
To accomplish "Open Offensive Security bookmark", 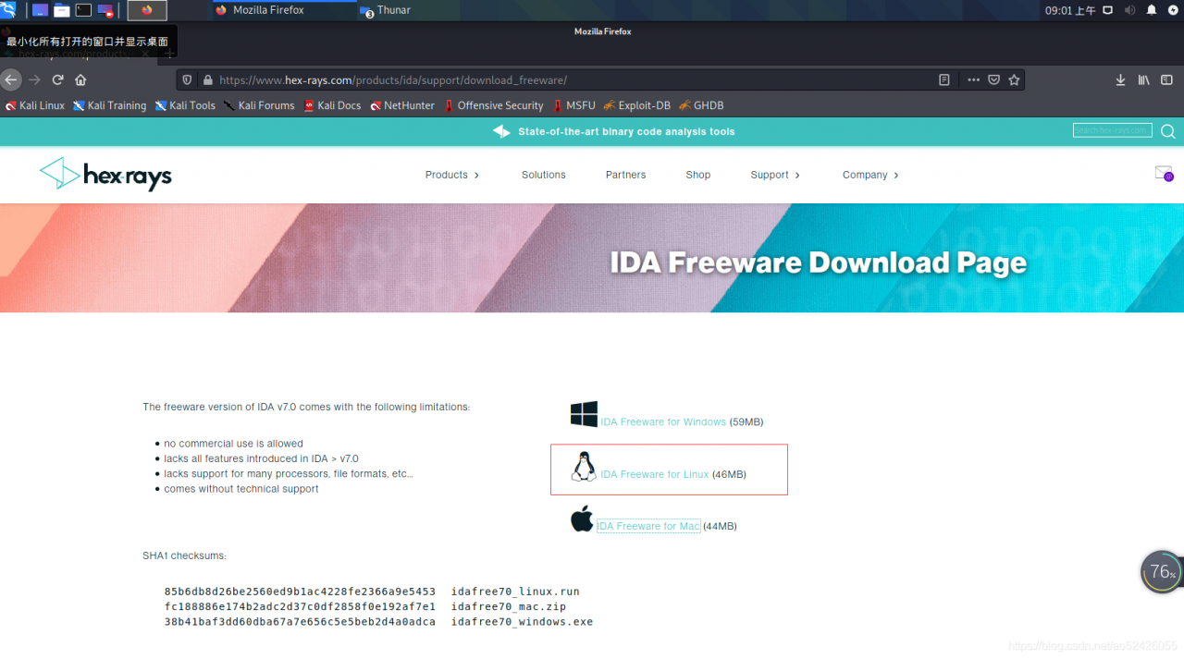I will 493,105.
